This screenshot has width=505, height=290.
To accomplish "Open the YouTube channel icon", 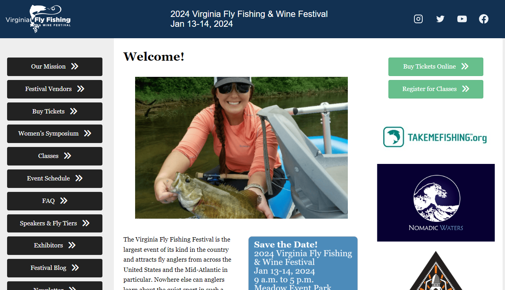I will click(x=462, y=19).
